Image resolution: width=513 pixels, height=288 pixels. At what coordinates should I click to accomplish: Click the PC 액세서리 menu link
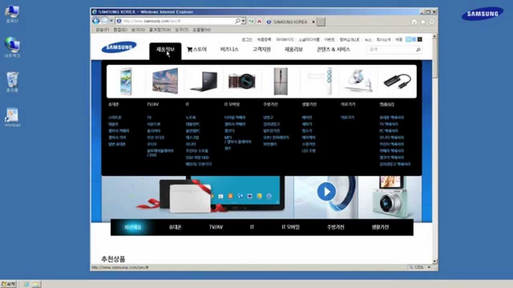(x=389, y=131)
